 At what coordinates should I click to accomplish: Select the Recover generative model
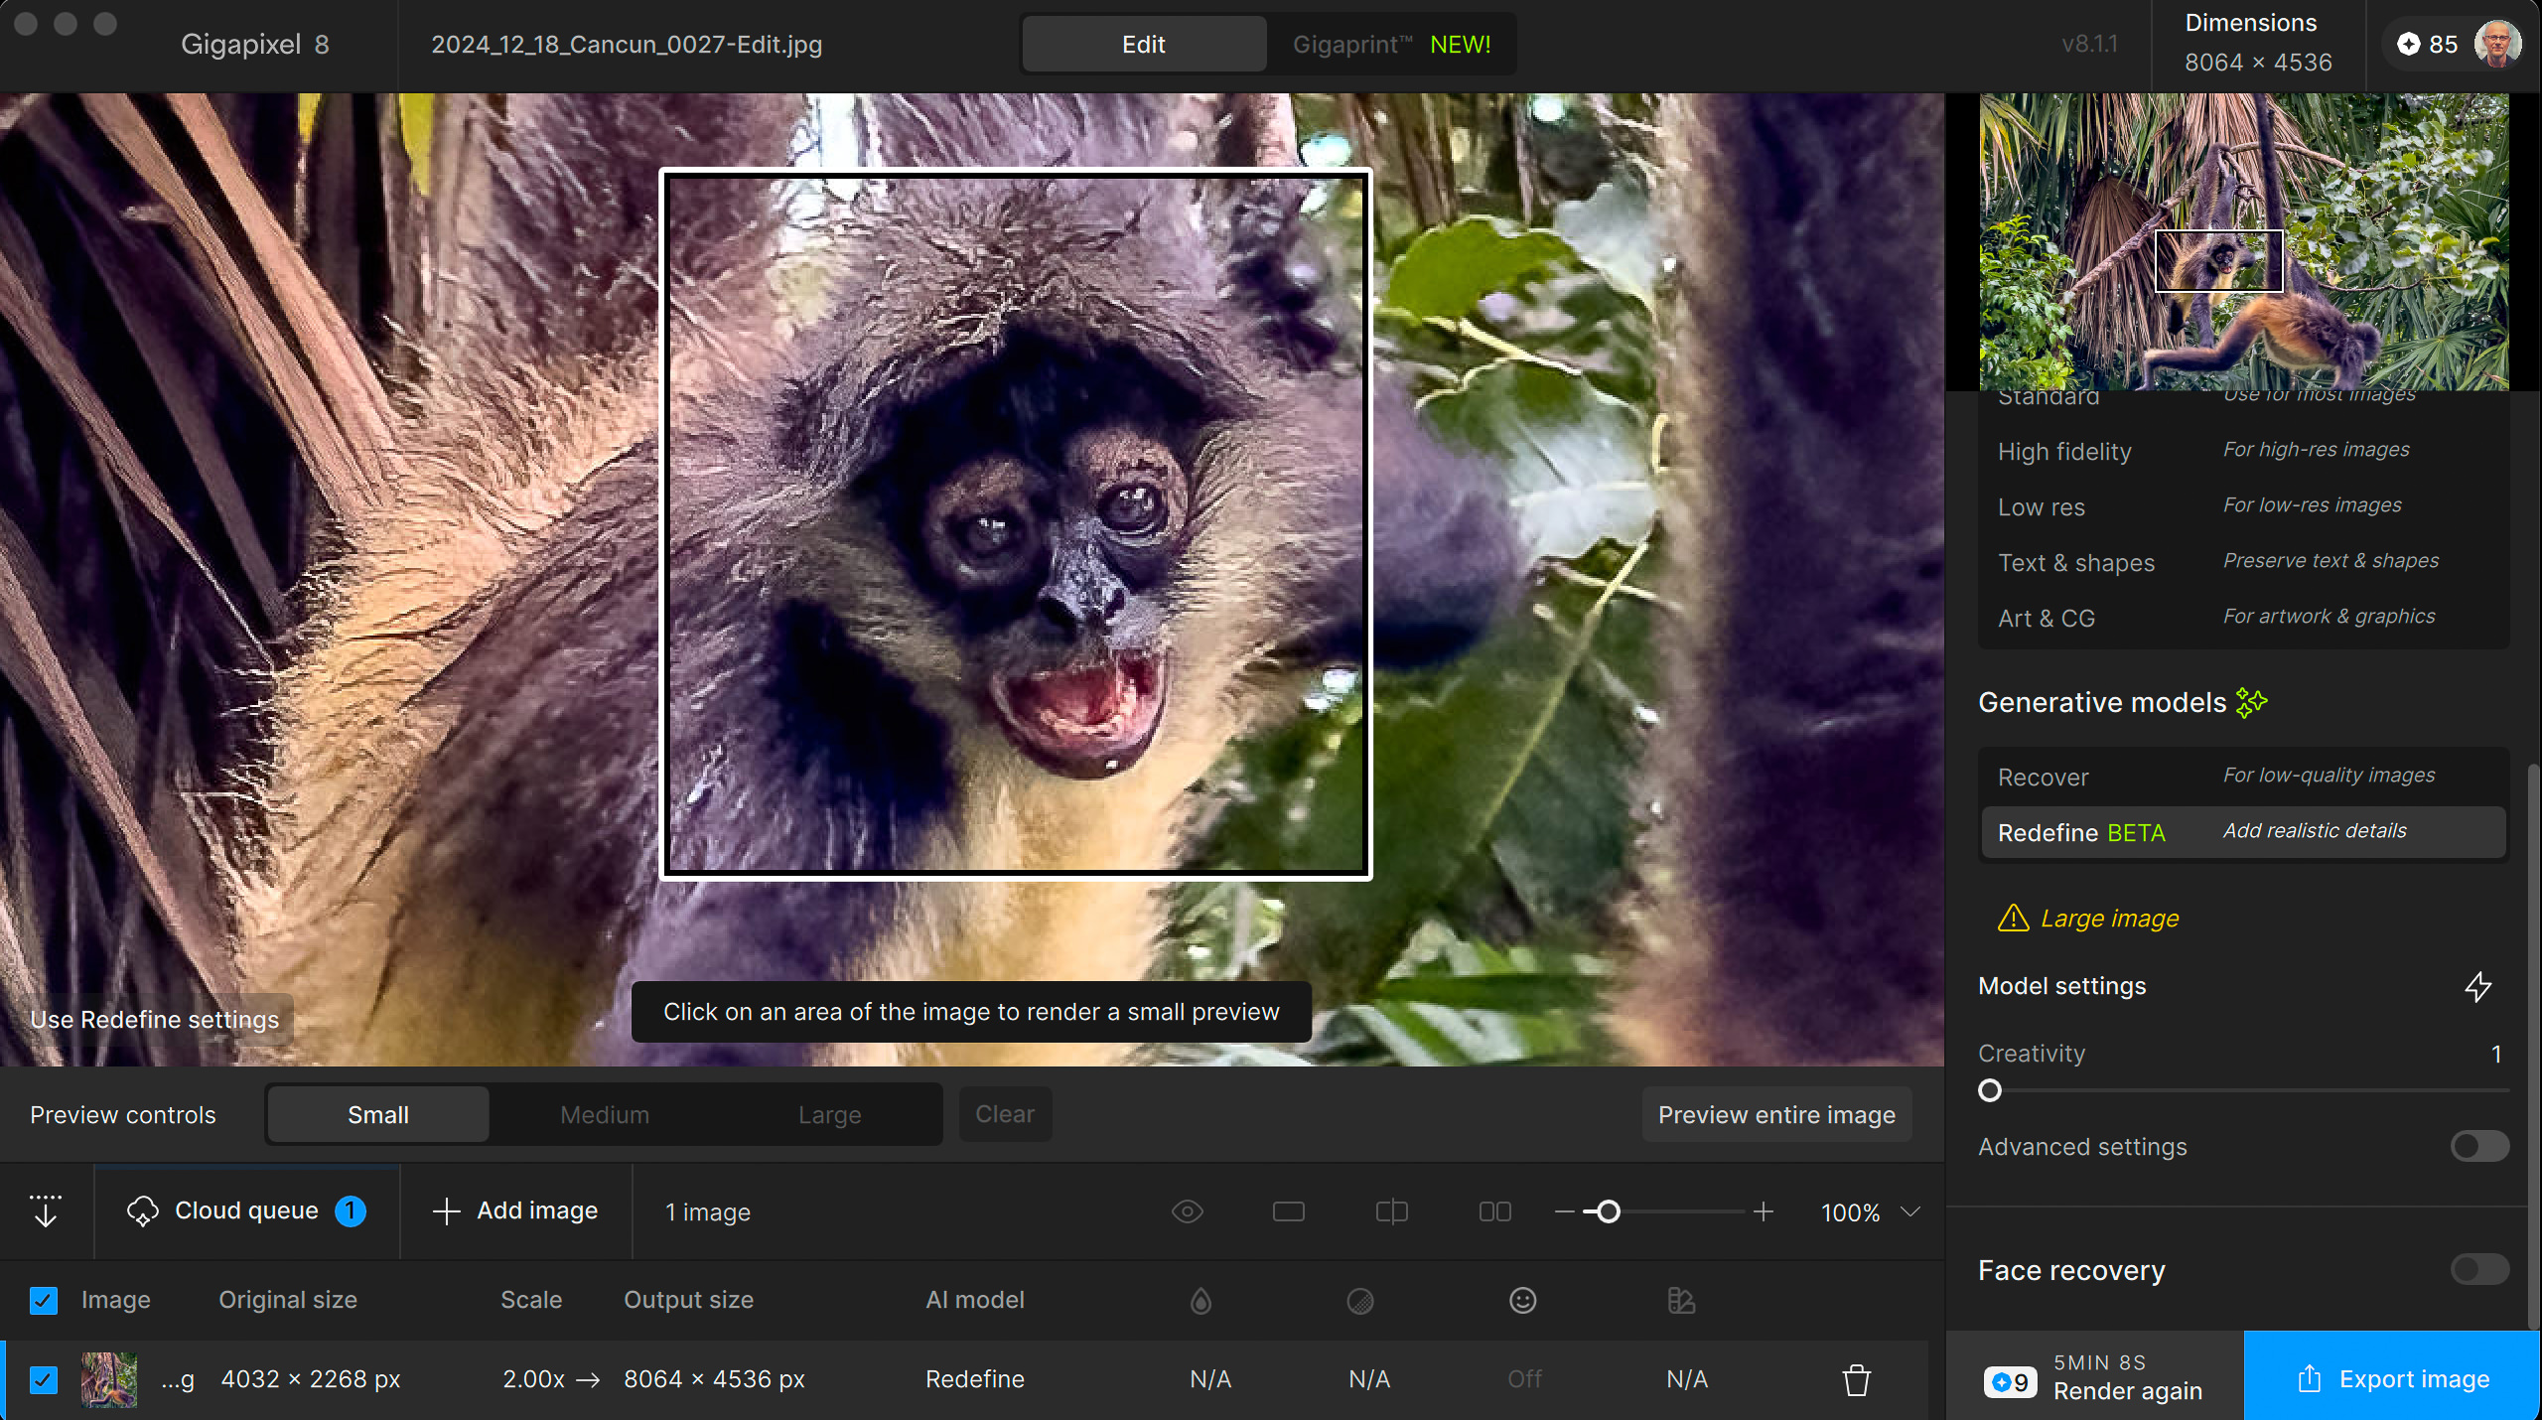(x=2244, y=777)
